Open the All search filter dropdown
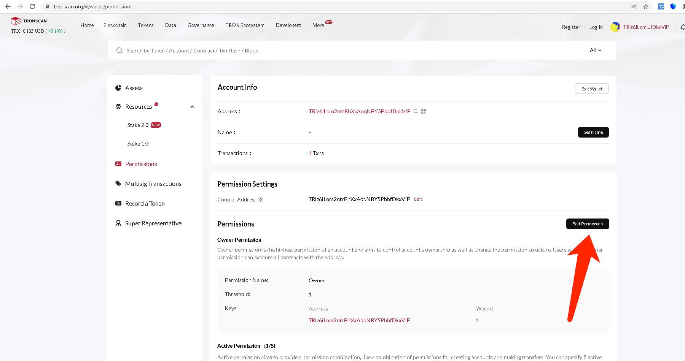 coord(596,50)
